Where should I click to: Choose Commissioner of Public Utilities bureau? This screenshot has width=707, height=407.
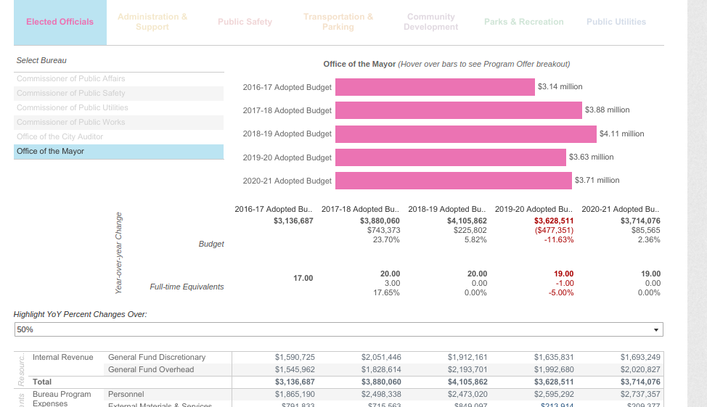point(118,107)
